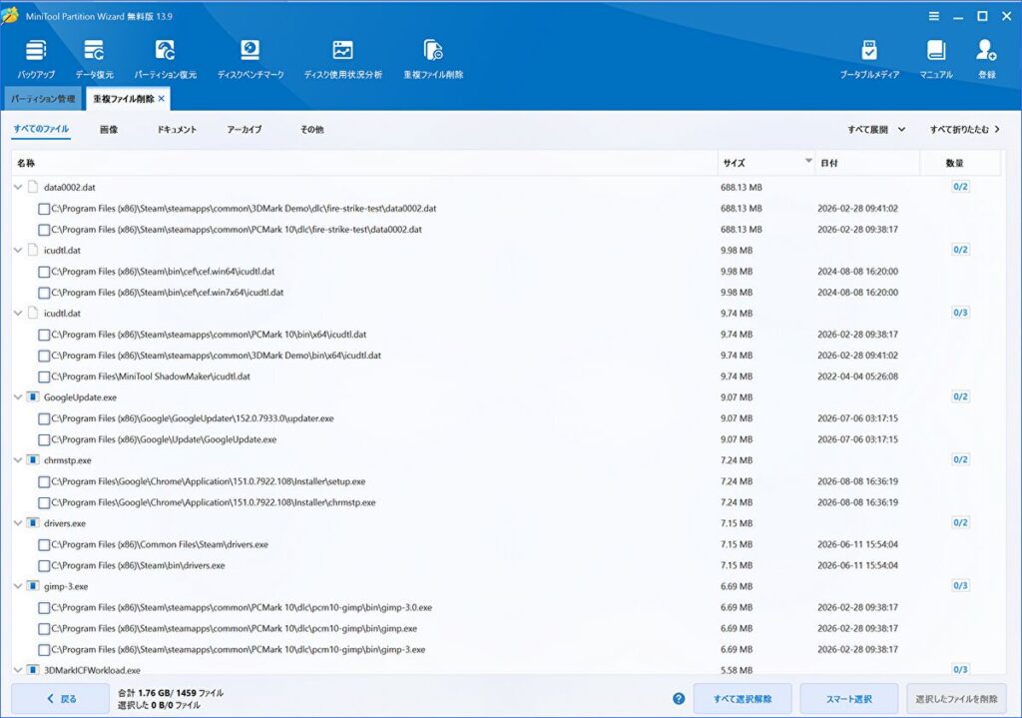Open パーティション復元 tool
1022x718 pixels.
click(x=165, y=59)
